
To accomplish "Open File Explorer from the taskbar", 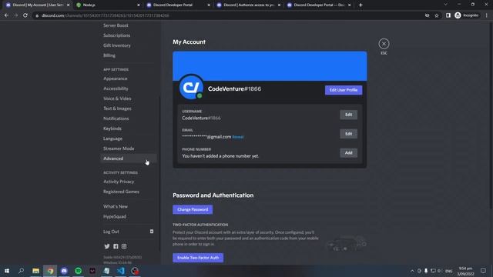I will tap(36, 271).
